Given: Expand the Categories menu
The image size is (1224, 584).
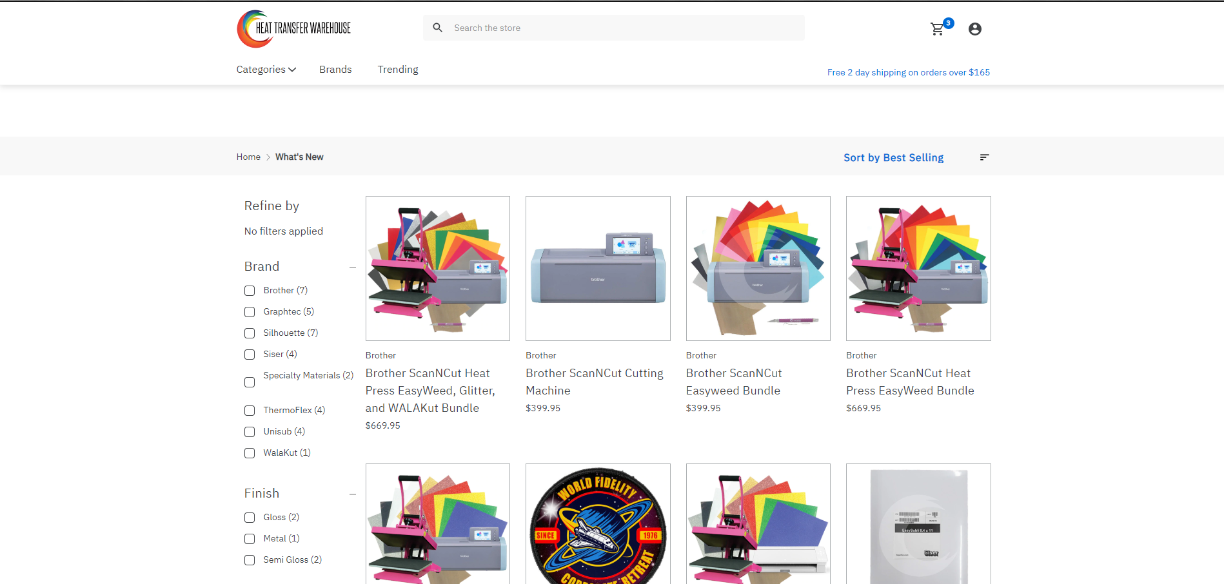Looking at the screenshot, I should pyautogui.click(x=266, y=70).
